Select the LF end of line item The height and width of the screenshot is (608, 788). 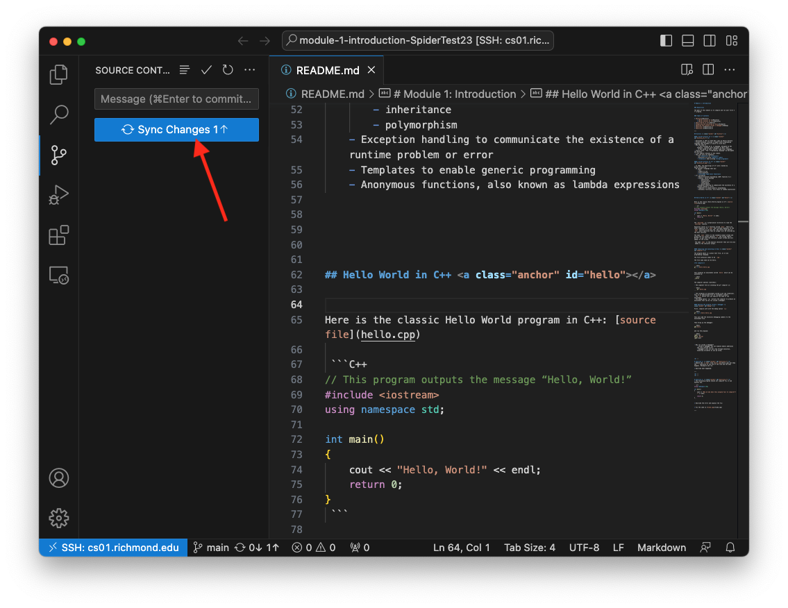coord(618,548)
